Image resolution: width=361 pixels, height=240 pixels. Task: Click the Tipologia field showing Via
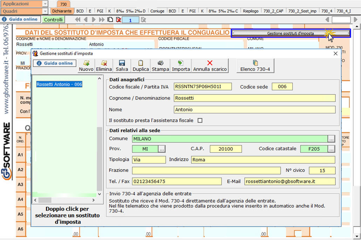[x=149, y=160]
